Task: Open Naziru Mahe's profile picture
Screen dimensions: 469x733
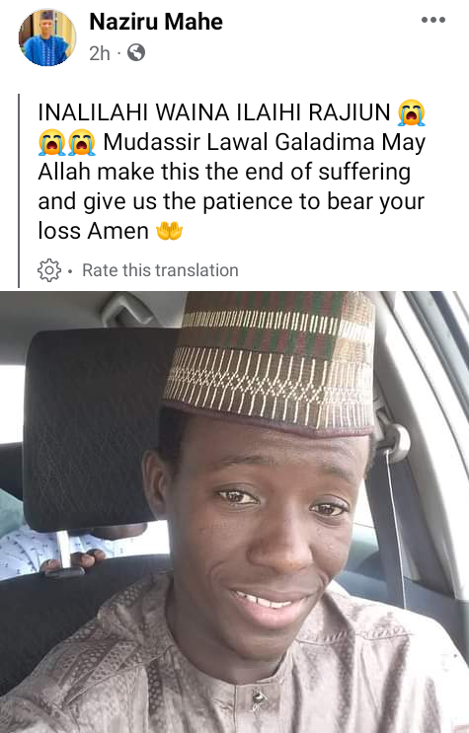Action: (x=47, y=37)
